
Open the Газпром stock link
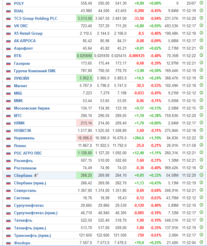[x=22, y=64]
